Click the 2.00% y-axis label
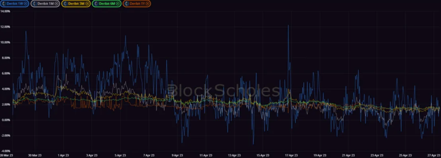 click(x=6, y=104)
